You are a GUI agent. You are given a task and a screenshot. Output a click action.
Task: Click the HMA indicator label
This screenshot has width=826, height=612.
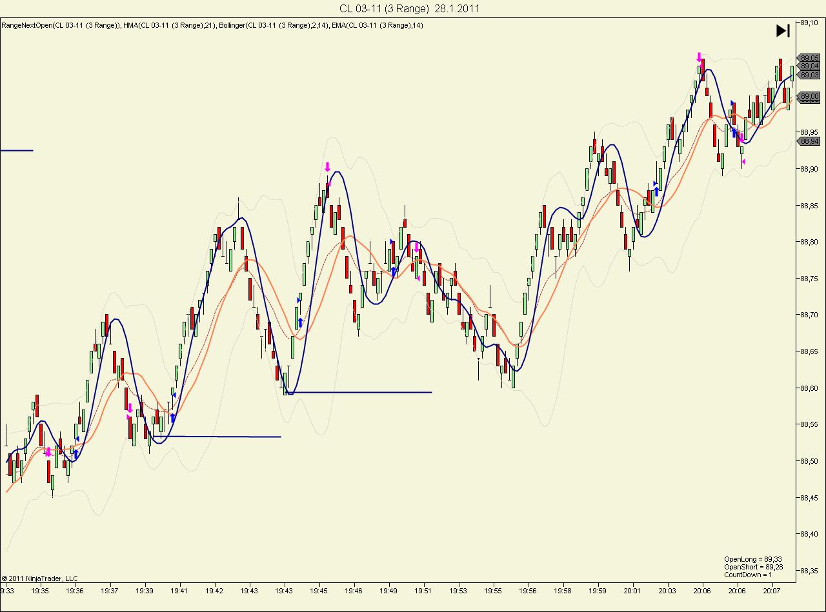[x=170, y=25]
